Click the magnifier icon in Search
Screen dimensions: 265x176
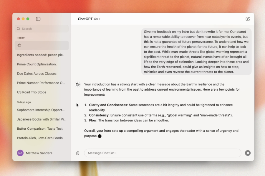[19, 29]
